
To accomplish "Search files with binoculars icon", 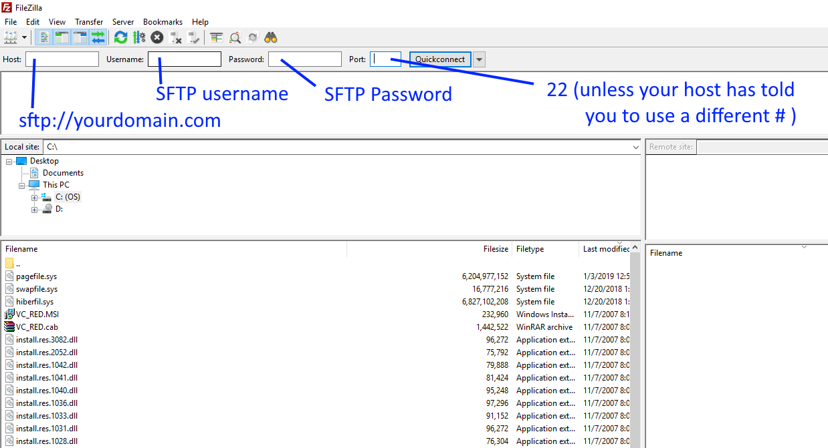I will 271,37.
